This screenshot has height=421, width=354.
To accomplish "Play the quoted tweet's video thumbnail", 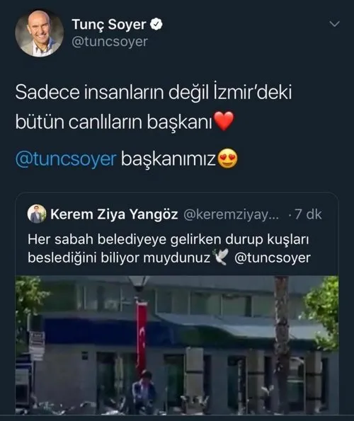I will pyautogui.click(x=177, y=345).
